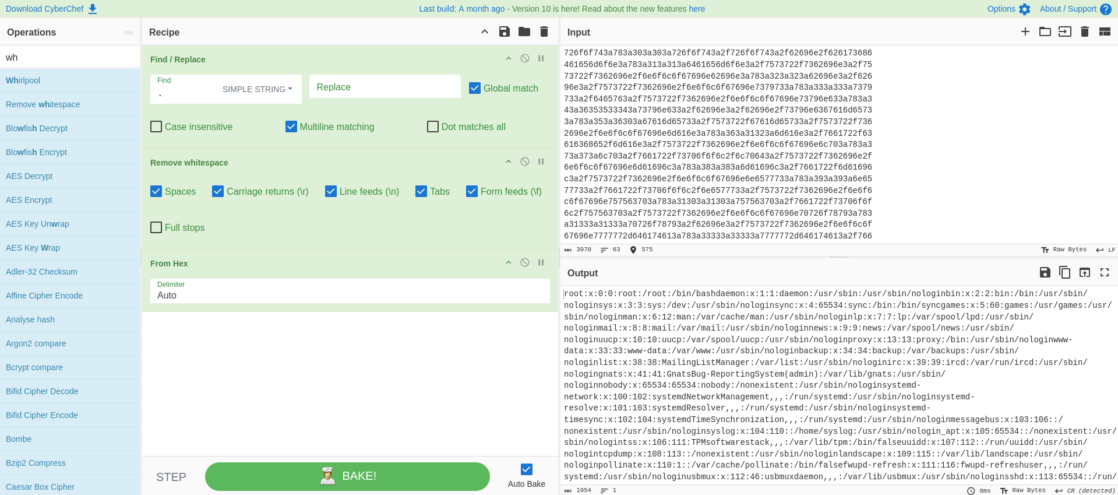The height and width of the screenshot is (495, 1118).
Task: Uncheck the Global match checkbox
Action: pyautogui.click(x=475, y=88)
